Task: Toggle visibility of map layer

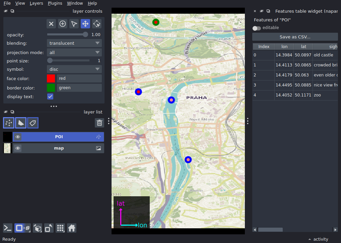Action: (x=18, y=148)
